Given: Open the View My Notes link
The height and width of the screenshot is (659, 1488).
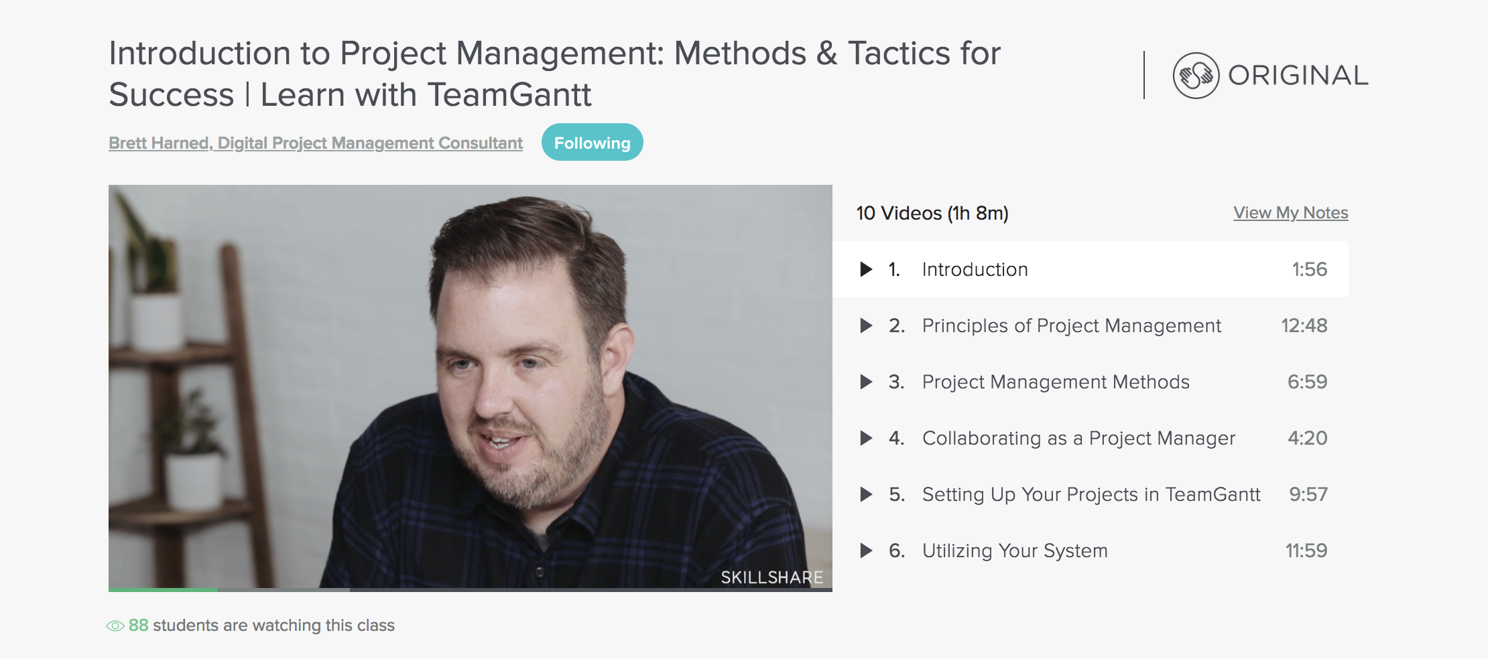Looking at the screenshot, I should (1291, 212).
